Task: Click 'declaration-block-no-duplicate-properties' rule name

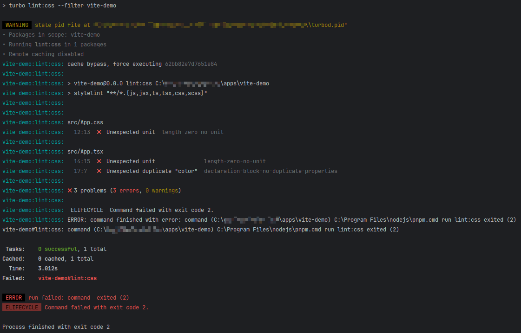Action: coord(270,171)
